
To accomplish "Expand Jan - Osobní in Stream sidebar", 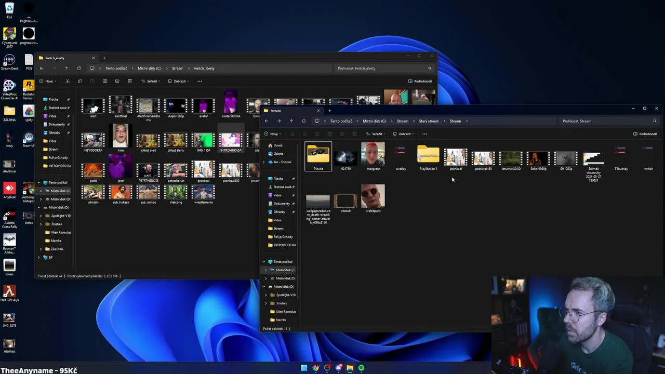I will coord(264,162).
